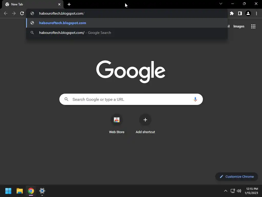Open the volume control icon
The image size is (262, 197).
[x=239, y=191]
